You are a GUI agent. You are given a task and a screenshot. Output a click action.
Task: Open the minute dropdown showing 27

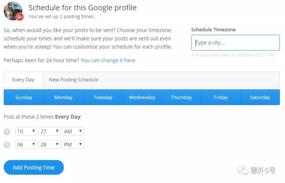click(50, 131)
